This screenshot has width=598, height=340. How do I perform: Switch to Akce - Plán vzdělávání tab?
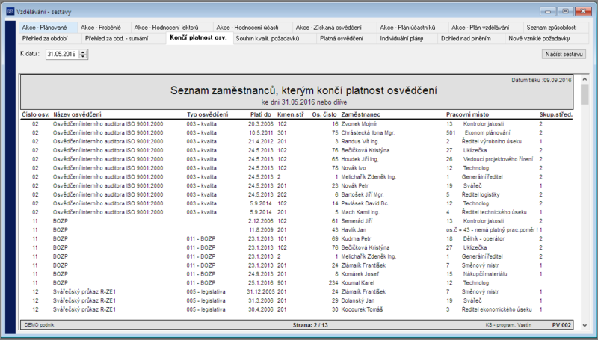click(x=485, y=28)
